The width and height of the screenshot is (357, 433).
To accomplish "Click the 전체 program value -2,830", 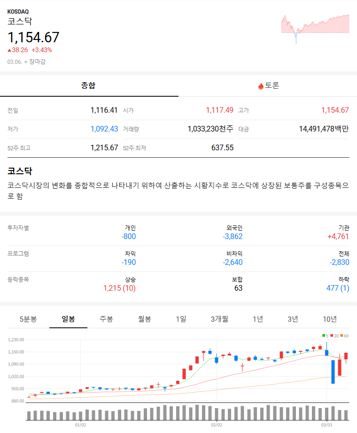I will click(339, 263).
